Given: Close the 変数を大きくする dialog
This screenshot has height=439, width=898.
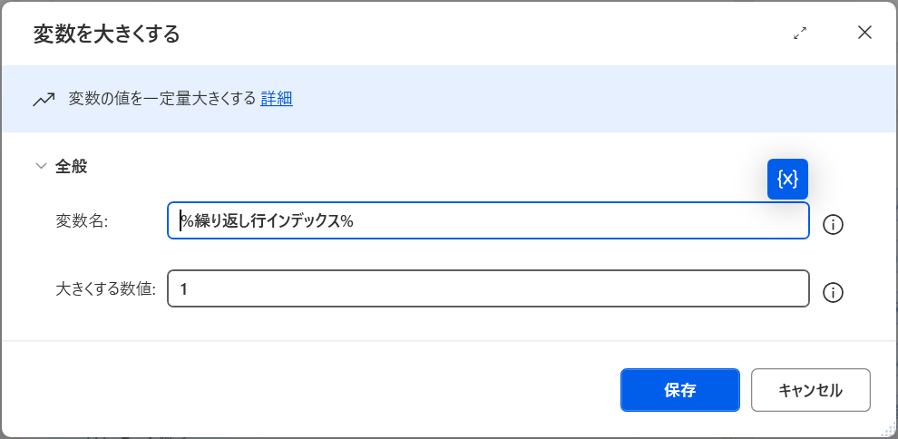Looking at the screenshot, I should [x=864, y=34].
